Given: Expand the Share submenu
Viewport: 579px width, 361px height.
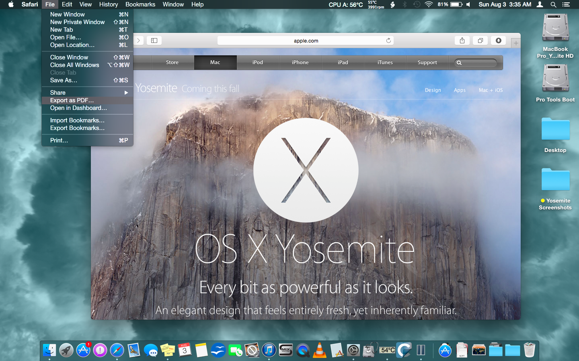Looking at the screenshot, I should 87,93.
